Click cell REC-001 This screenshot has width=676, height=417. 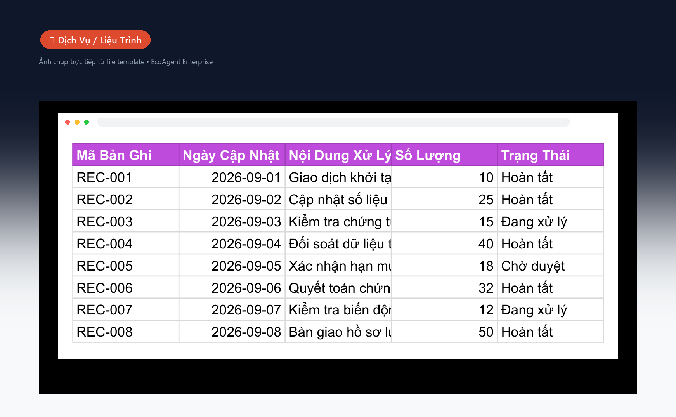pos(126,177)
